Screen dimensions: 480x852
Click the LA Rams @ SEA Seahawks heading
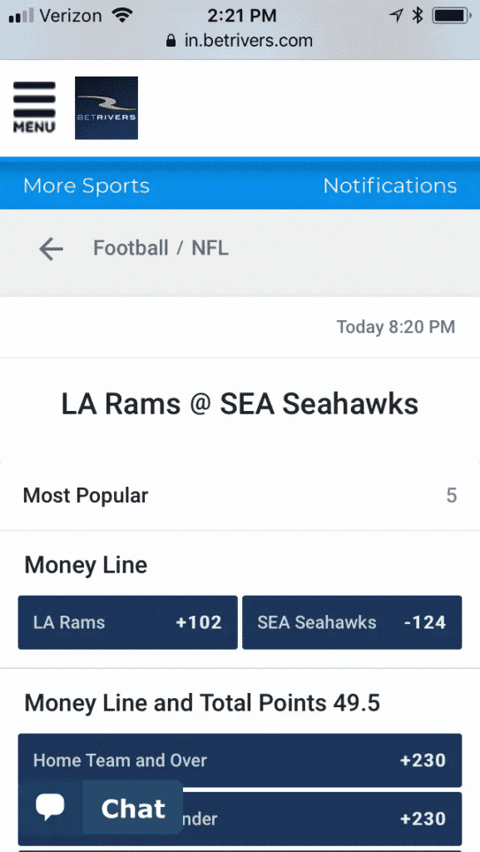[240, 404]
